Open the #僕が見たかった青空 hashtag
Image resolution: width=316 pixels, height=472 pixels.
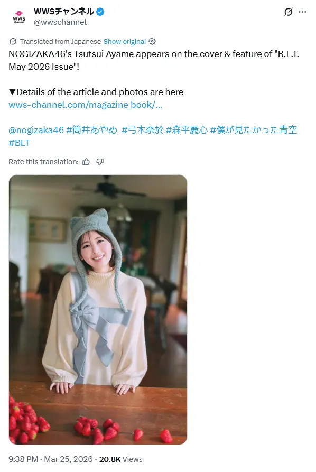tap(254, 130)
